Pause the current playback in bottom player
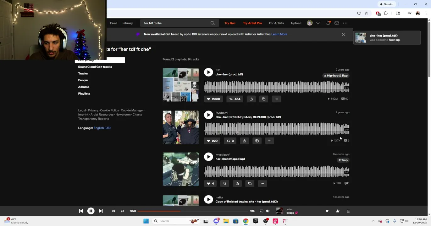The image size is (431, 226). coord(91,211)
